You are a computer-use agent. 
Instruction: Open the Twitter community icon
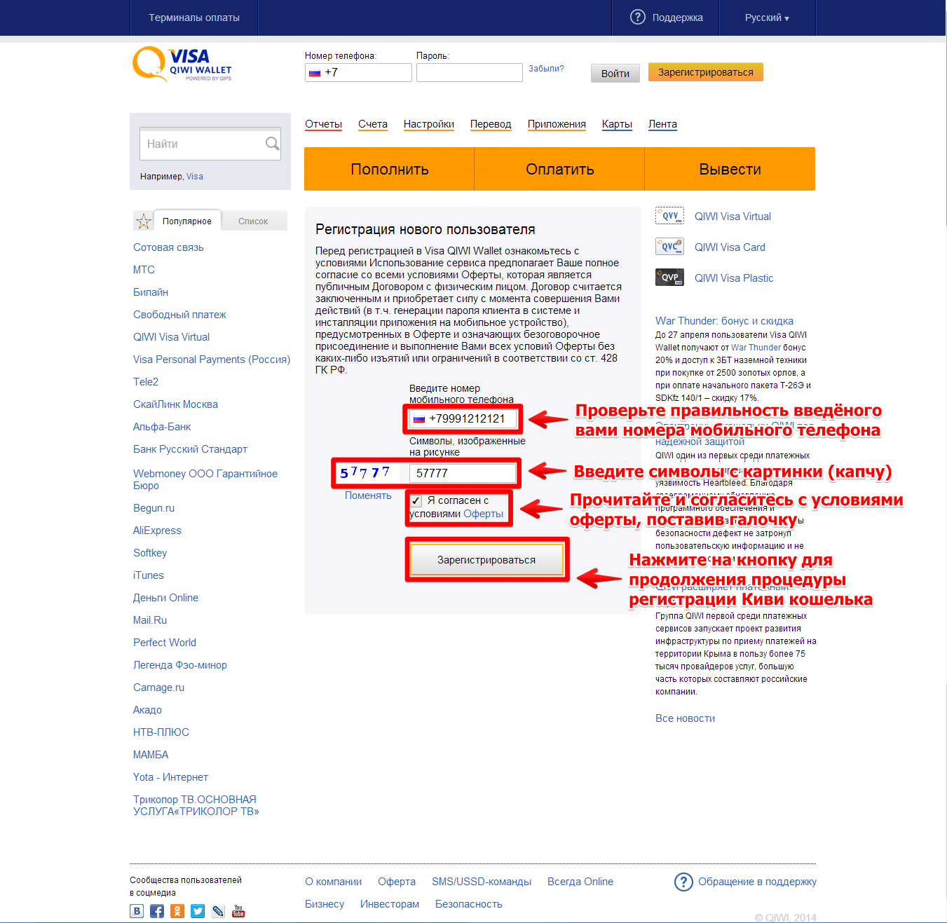[198, 911]
